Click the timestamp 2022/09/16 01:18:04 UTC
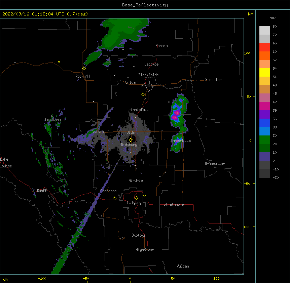This screenshot has height=283, width=290. 33,14
